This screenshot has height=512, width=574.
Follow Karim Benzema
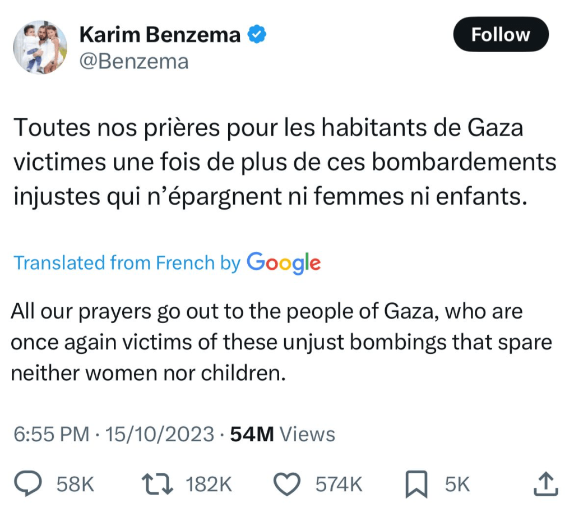click(x=500, y=35)
